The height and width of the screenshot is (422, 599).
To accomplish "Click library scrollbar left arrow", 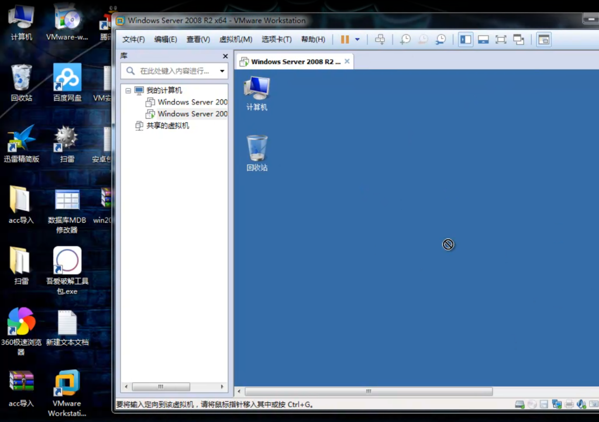I will [x=126, y=386].
